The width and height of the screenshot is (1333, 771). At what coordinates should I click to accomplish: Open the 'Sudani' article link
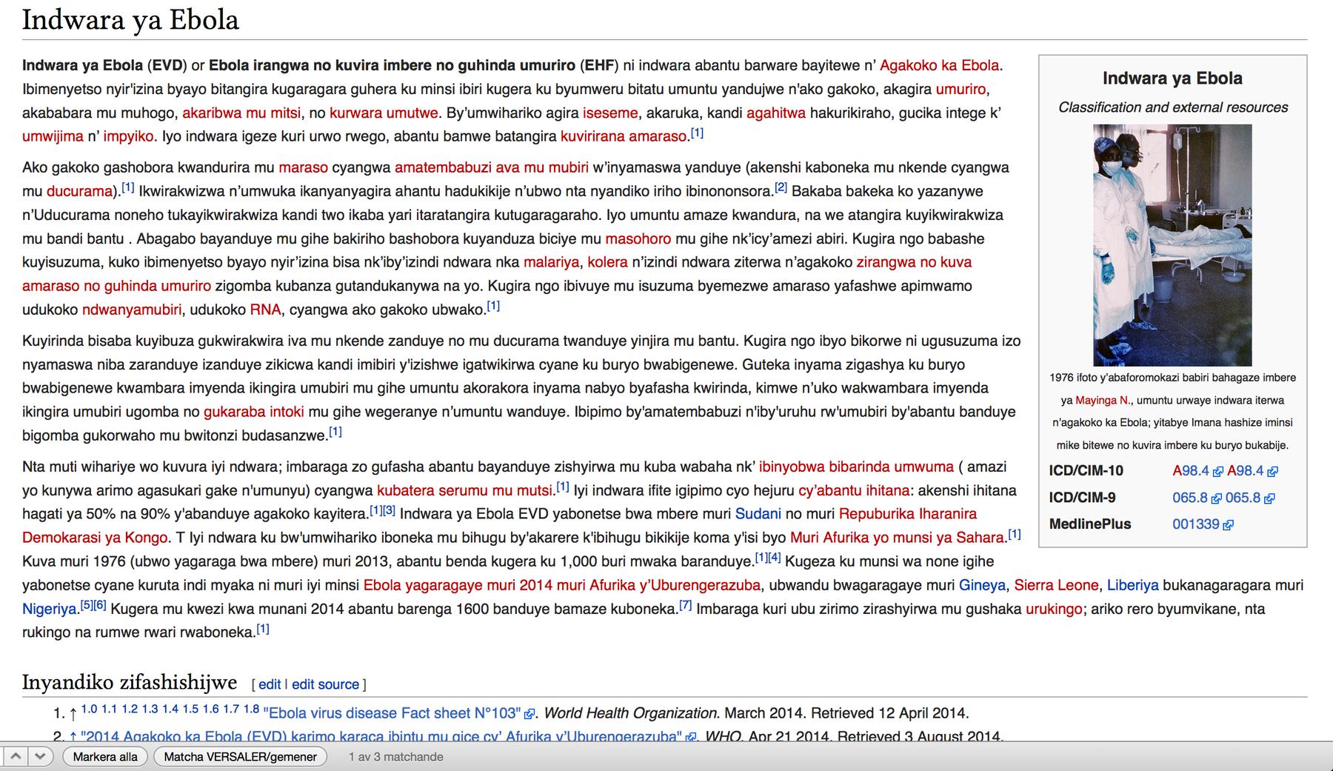click(758, 514)
